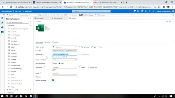Click the Add new resource plus icon
Screen dimensions: 175x98
(x=31, y=22)
